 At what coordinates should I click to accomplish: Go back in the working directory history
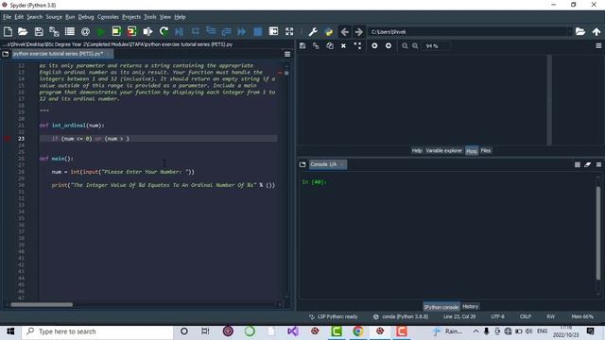tap(344, 31)
